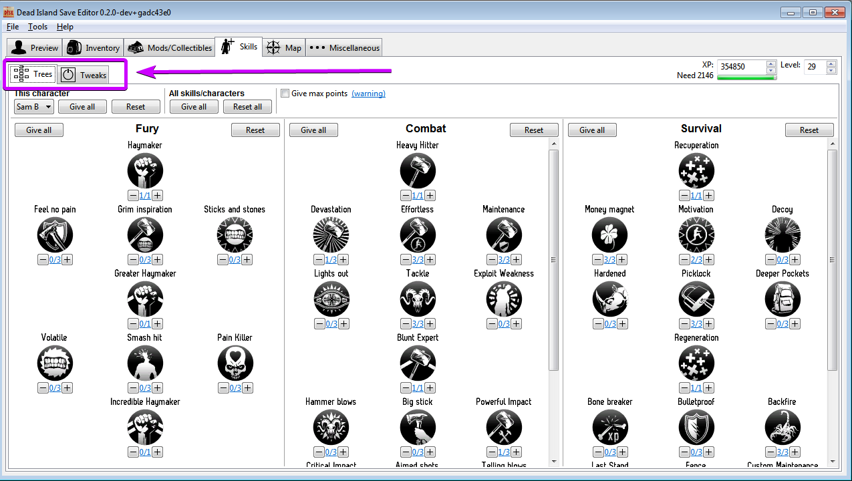Click the Motivation skill icon

(696, 234)
